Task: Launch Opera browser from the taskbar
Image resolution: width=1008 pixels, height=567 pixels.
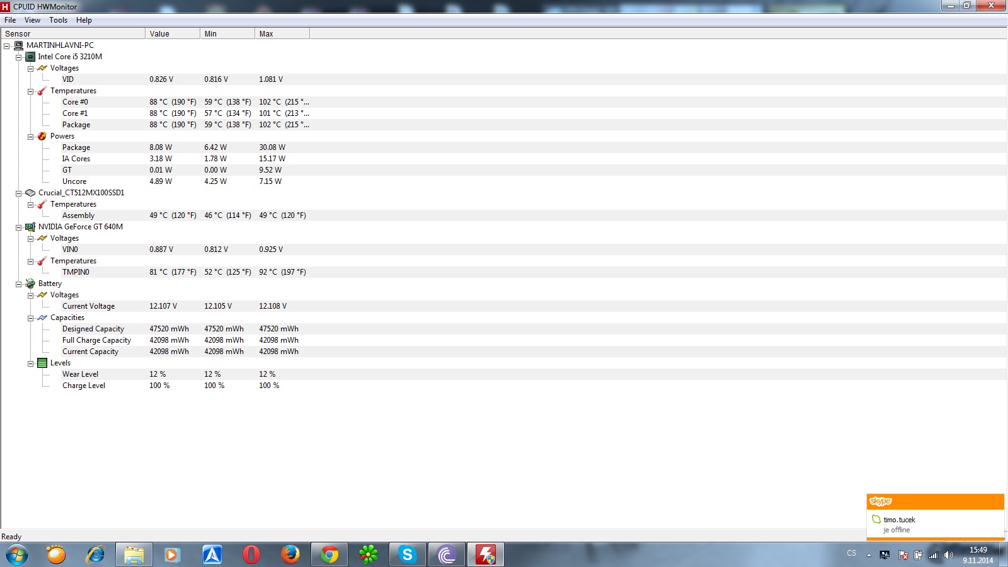Action: (251, 555)
